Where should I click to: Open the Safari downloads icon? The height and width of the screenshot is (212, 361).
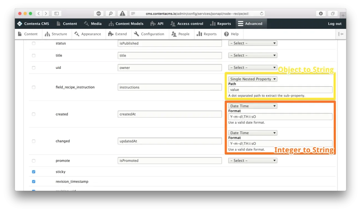(x=321, y=13)
